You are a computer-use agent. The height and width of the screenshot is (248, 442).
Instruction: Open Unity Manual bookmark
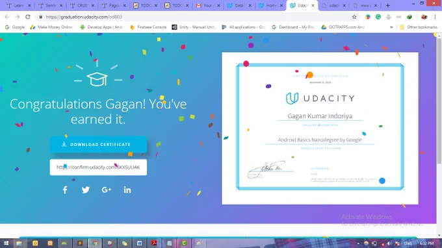(x=194, y=27)
